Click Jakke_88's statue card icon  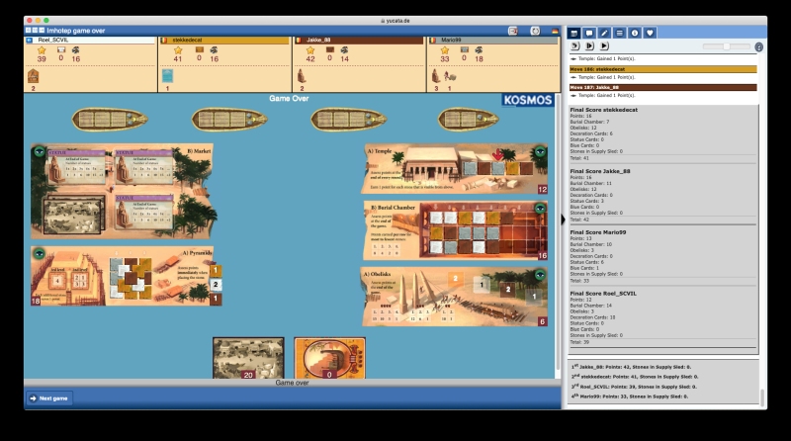302,76
